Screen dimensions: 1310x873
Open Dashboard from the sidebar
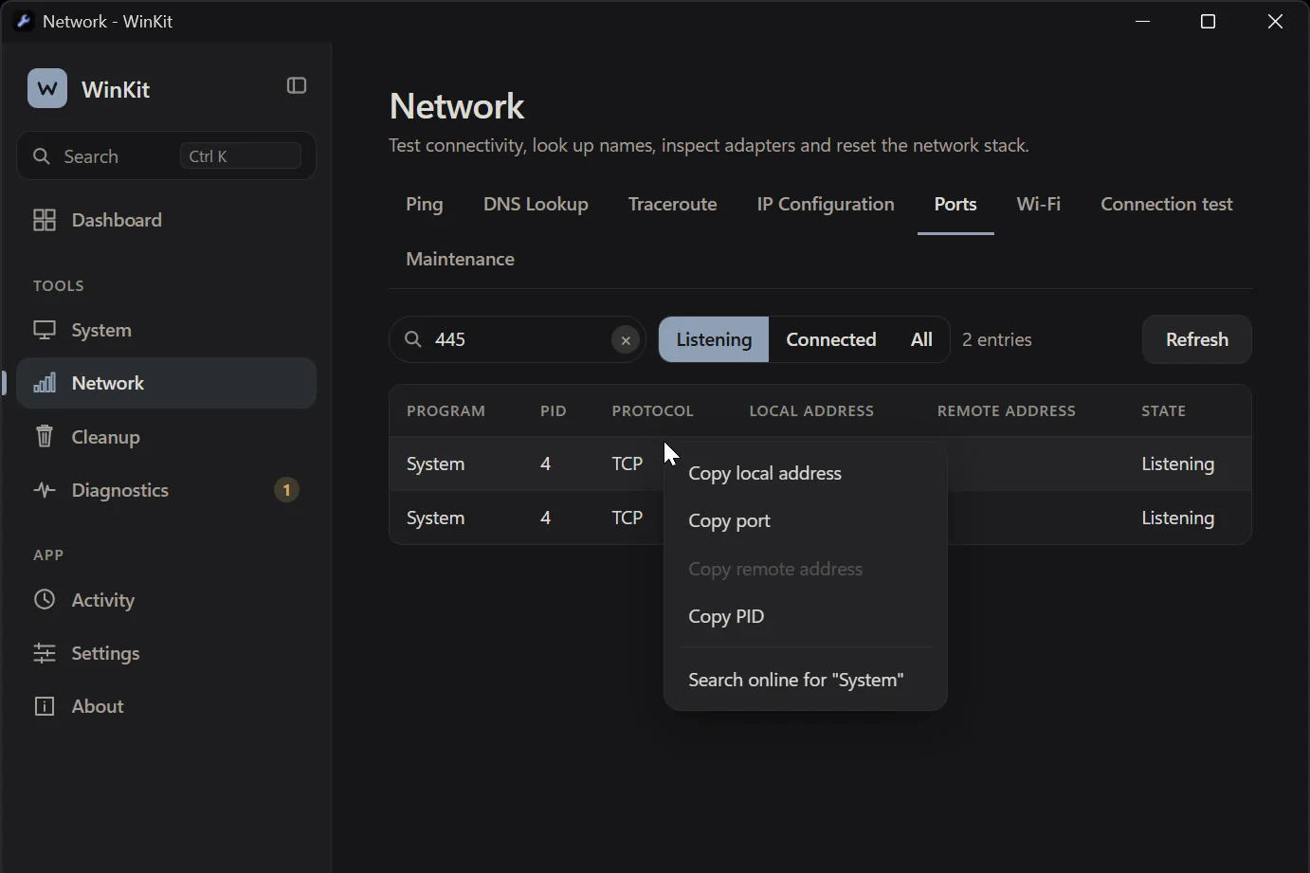pyautogui.click(x=167, y=220)
